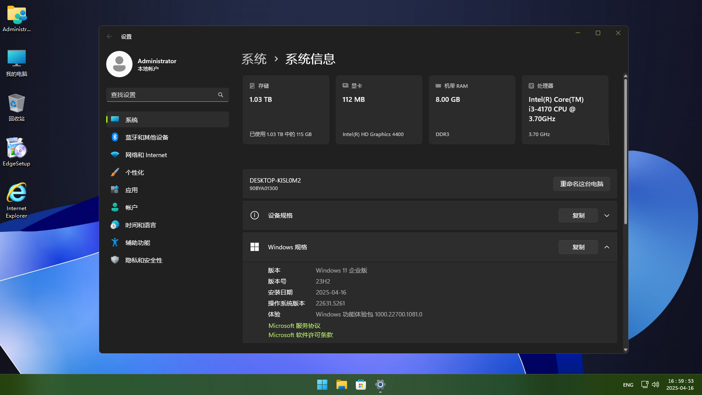702x395 pixels.
Task: Open the Apps icon in sidebar
Action: [115, 190]
